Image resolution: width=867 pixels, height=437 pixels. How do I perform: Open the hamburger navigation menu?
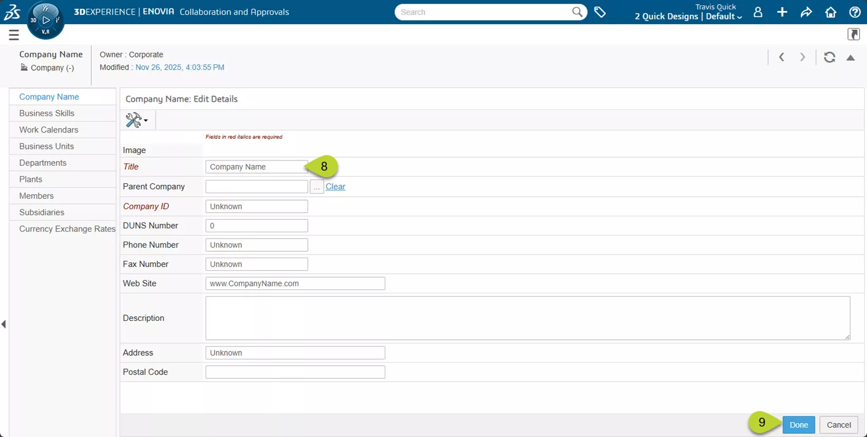click(14, 35)
